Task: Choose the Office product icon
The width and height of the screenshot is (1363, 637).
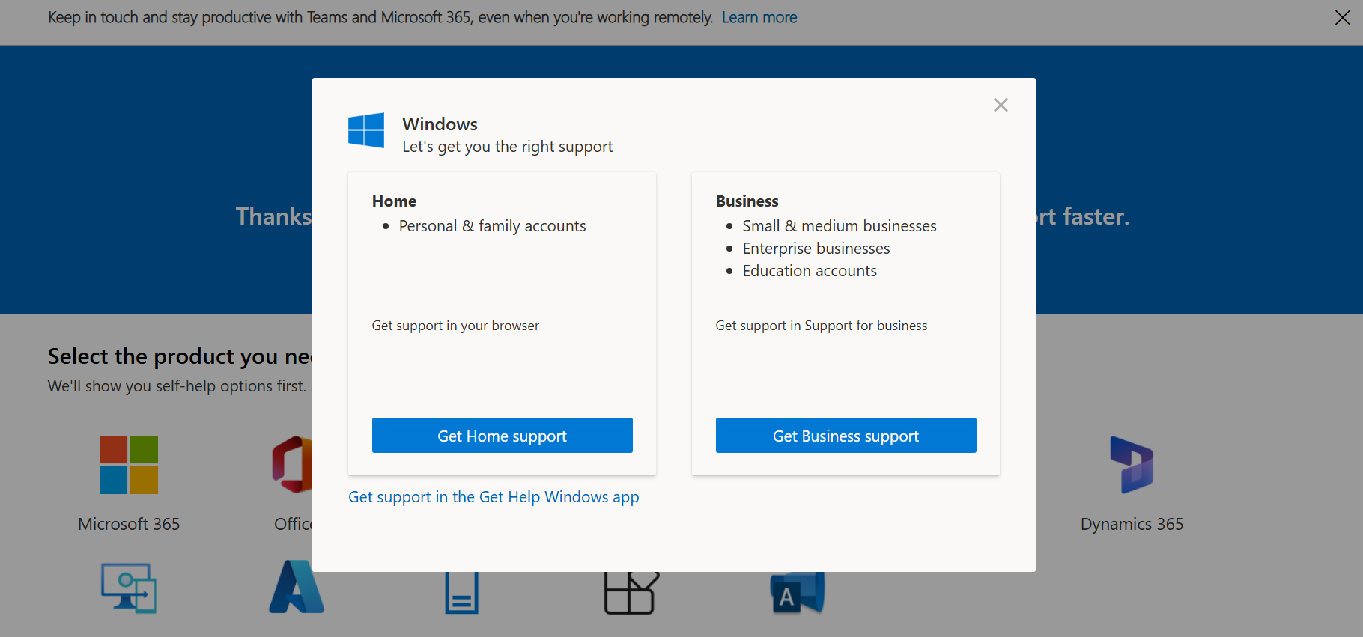Action: click(292, 465)
